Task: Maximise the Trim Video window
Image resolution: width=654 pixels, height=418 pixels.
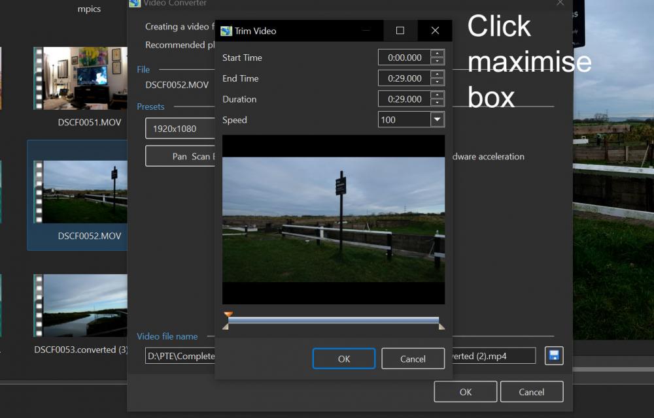Action: coord(400,31)
